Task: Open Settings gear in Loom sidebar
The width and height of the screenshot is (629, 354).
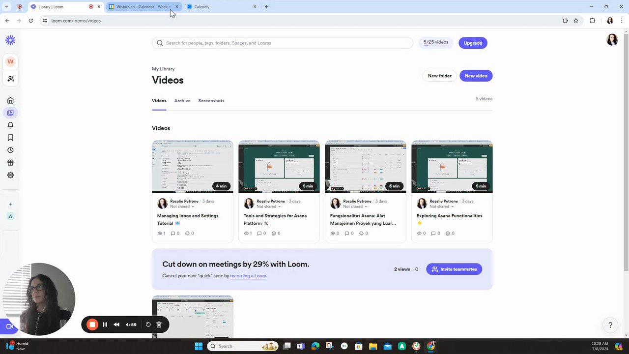Action: [x=10, y=175]
